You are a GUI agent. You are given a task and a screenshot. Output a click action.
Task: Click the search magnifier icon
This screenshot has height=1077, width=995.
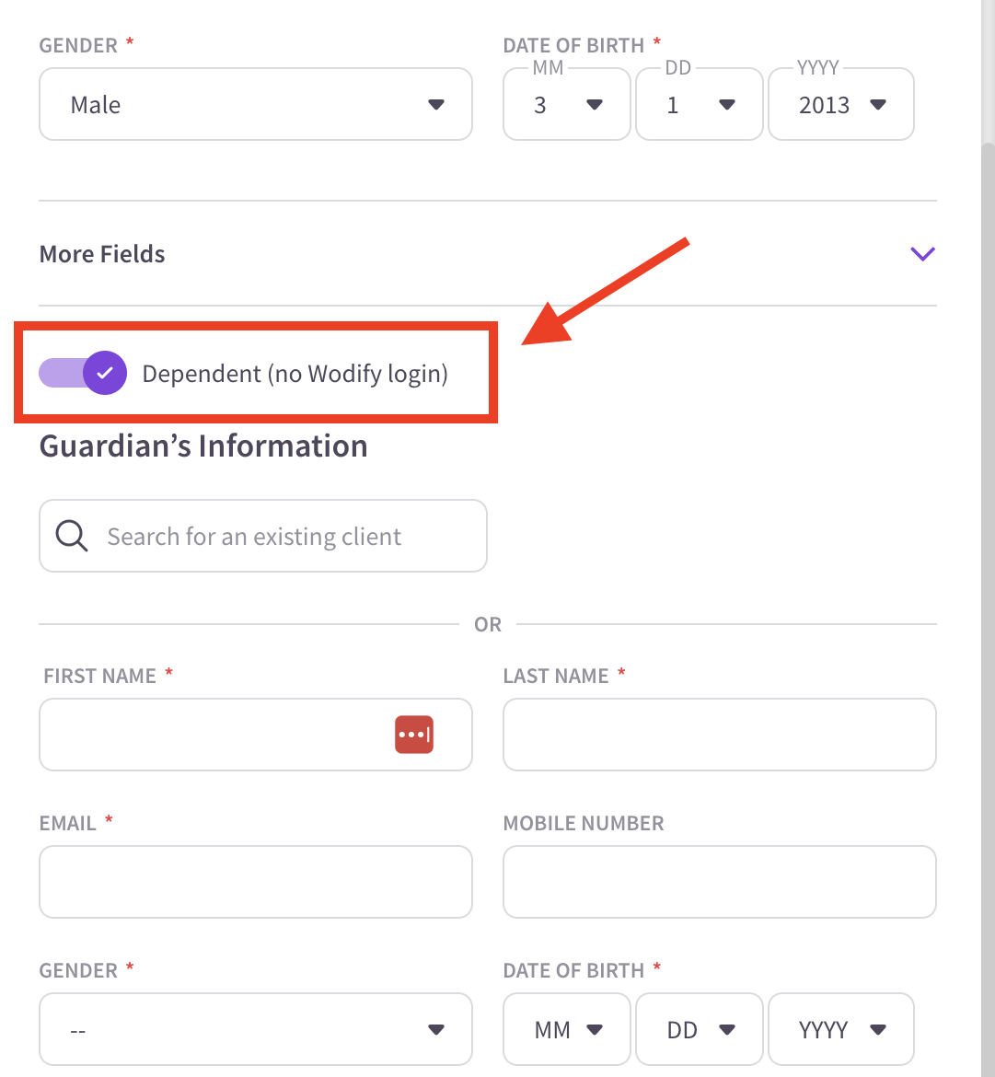point(72,536)
